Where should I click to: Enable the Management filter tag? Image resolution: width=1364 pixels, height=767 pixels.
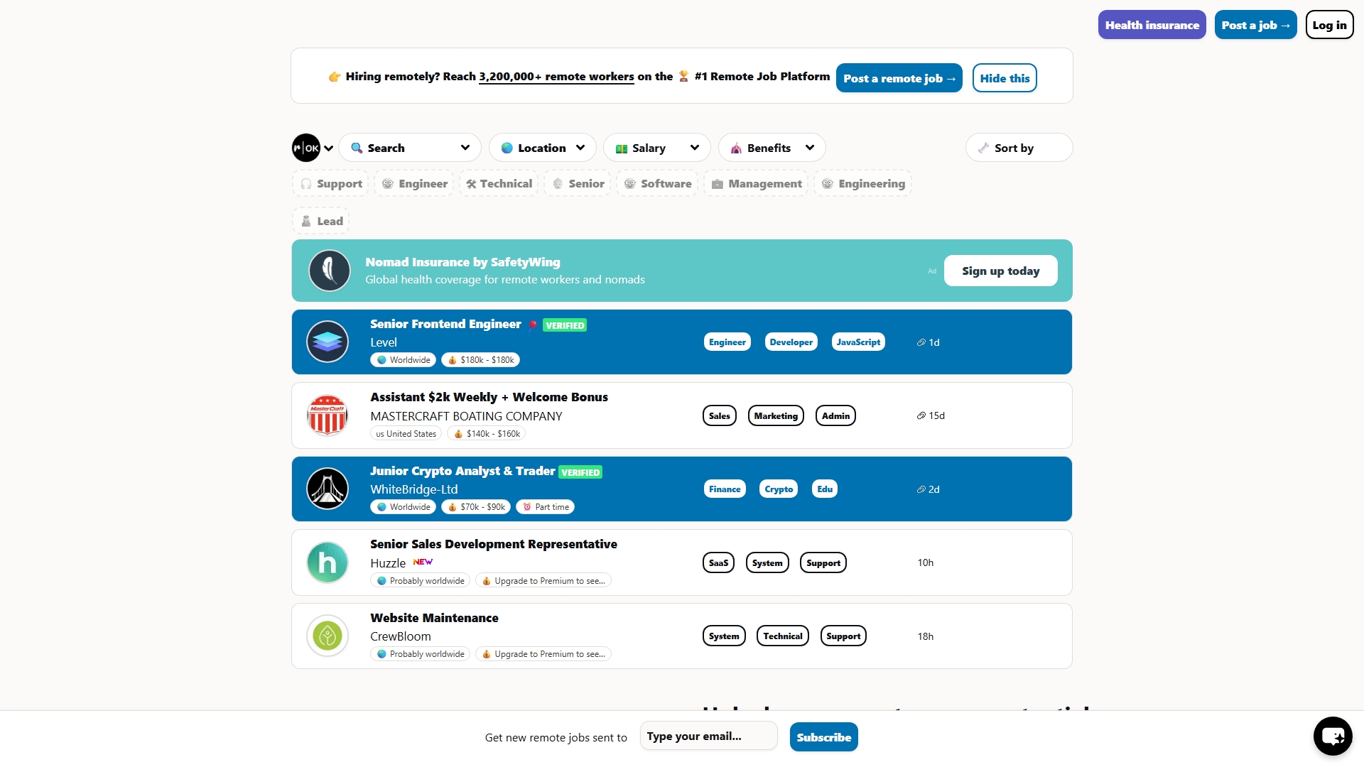coord(757,183)
